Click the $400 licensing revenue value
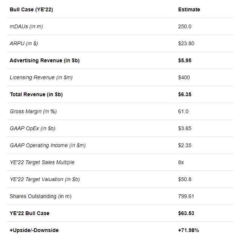Viewport: 241px width, 240px height. click(184, 77)
